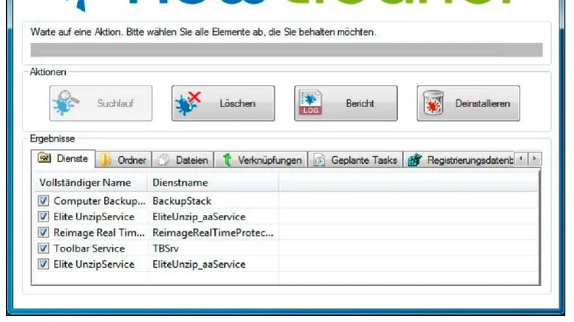574x322 pixels.
Task: Open the Bericht log report
Action: click(x=346, y=103)
